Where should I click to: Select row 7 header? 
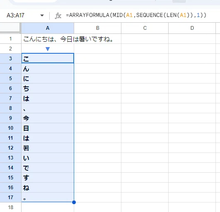[10, 98]
